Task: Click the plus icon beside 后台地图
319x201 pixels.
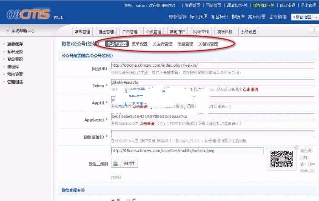Action: point(316,17)
